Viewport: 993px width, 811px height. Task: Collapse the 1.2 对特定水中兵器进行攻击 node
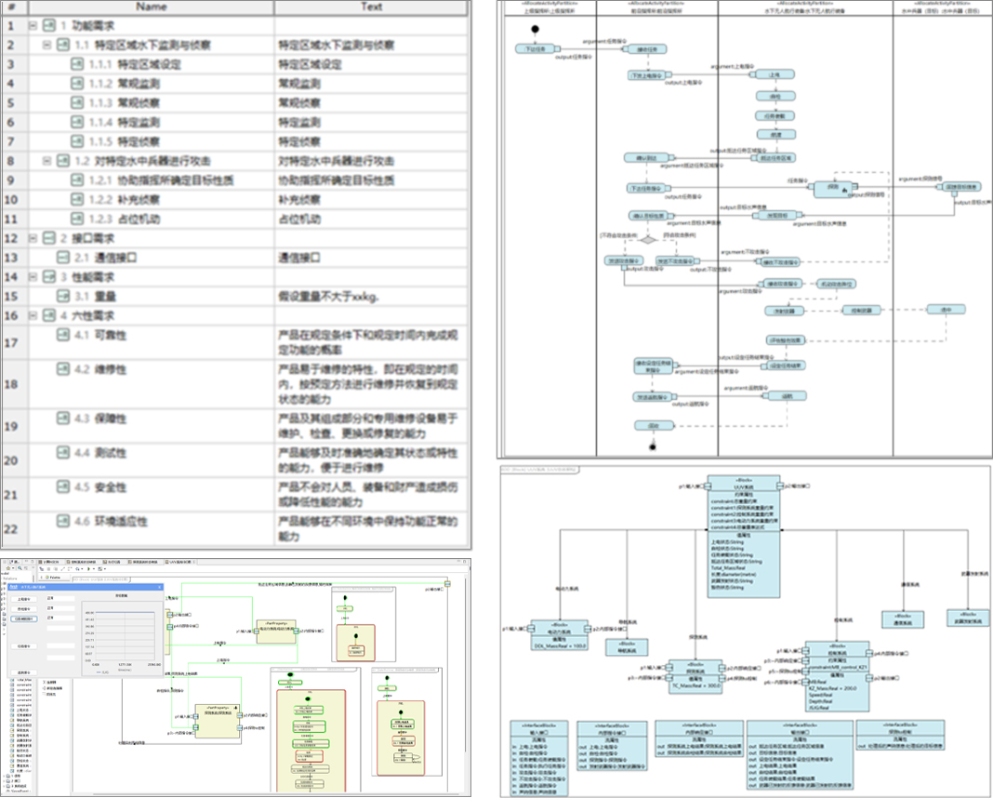pos(48,161)
